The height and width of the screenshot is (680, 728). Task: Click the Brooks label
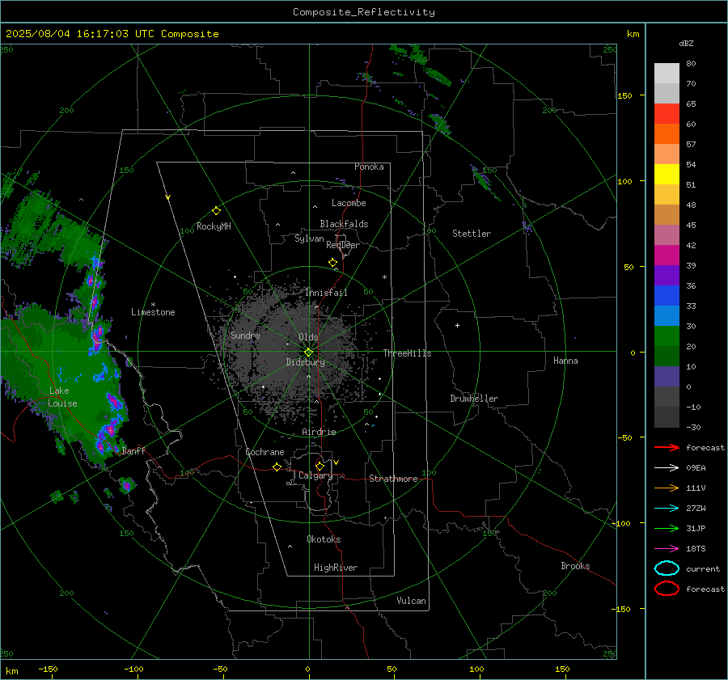575,566
